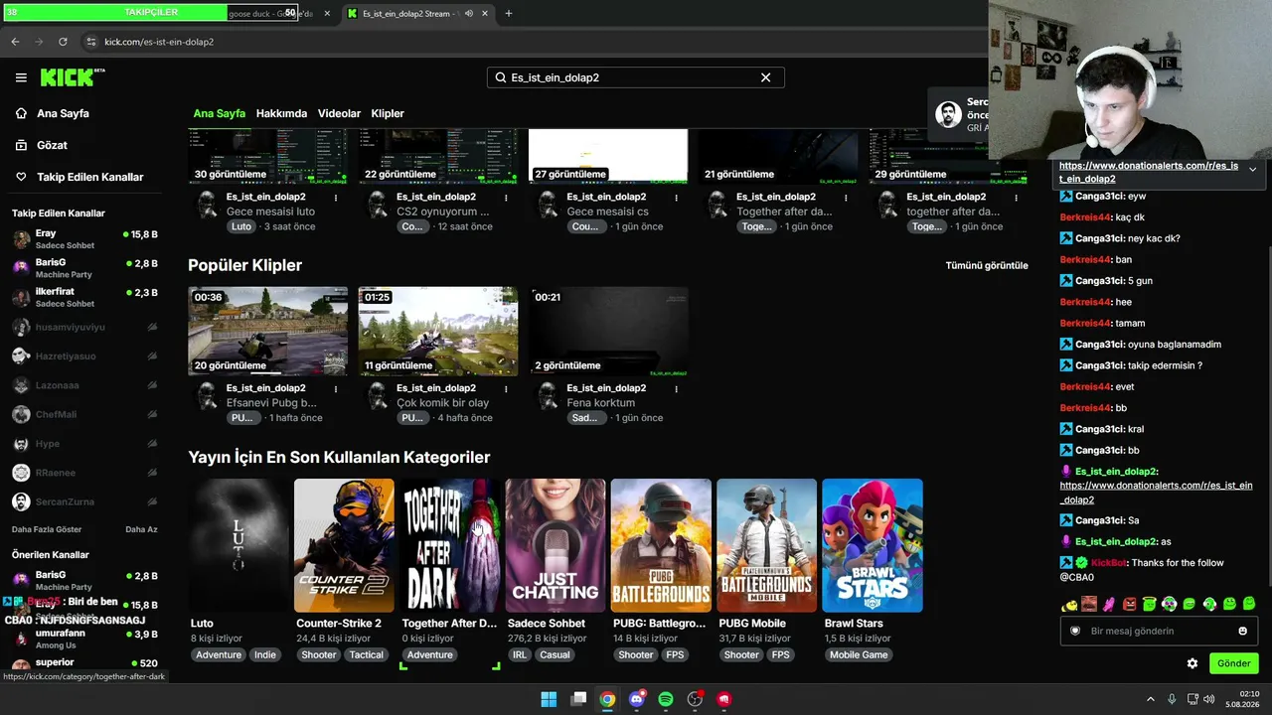
Task: Insert the red angry face emote
Action: click(1129, 604)
